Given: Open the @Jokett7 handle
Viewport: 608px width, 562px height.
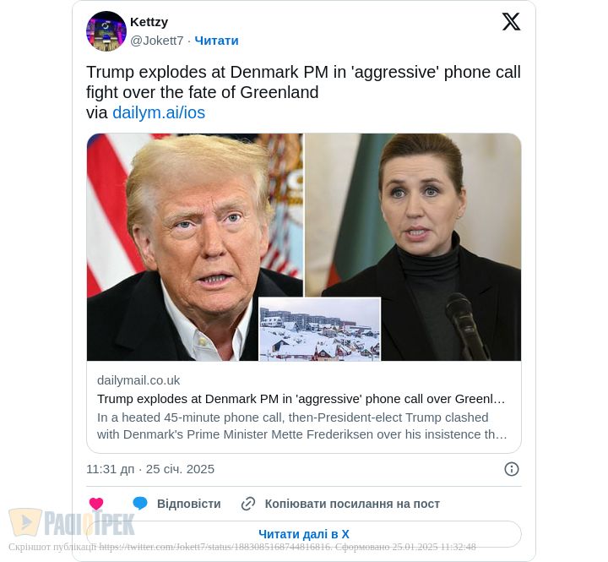Looking at the screenshot, I should (157, 41).
